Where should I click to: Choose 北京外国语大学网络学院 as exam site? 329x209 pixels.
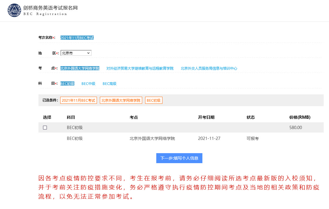tap(79, 68)
